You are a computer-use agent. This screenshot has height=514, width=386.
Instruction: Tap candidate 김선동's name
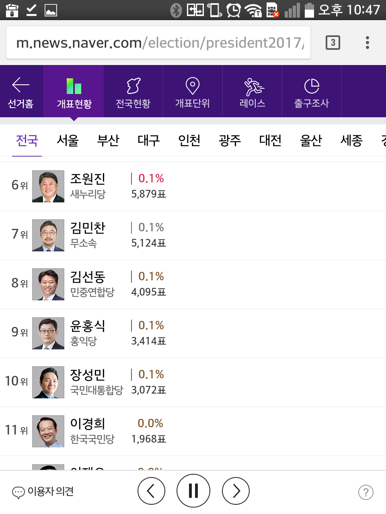tap(88, 277)
